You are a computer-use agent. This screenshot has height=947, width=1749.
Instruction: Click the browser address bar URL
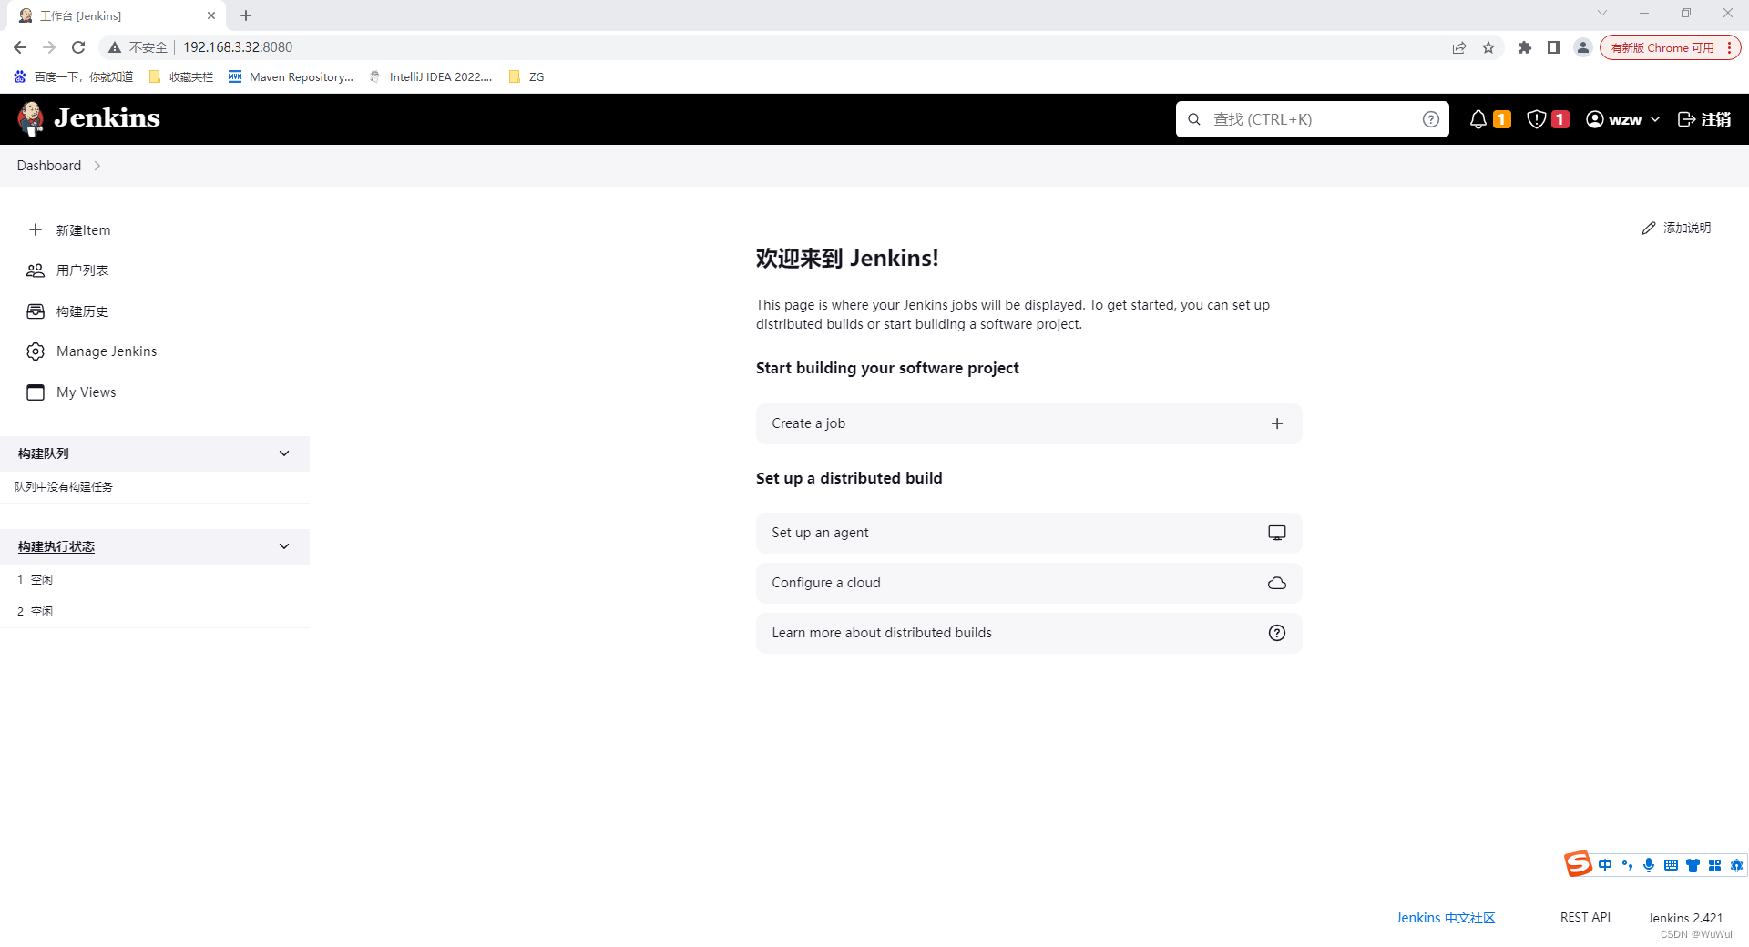click(238, 47)
